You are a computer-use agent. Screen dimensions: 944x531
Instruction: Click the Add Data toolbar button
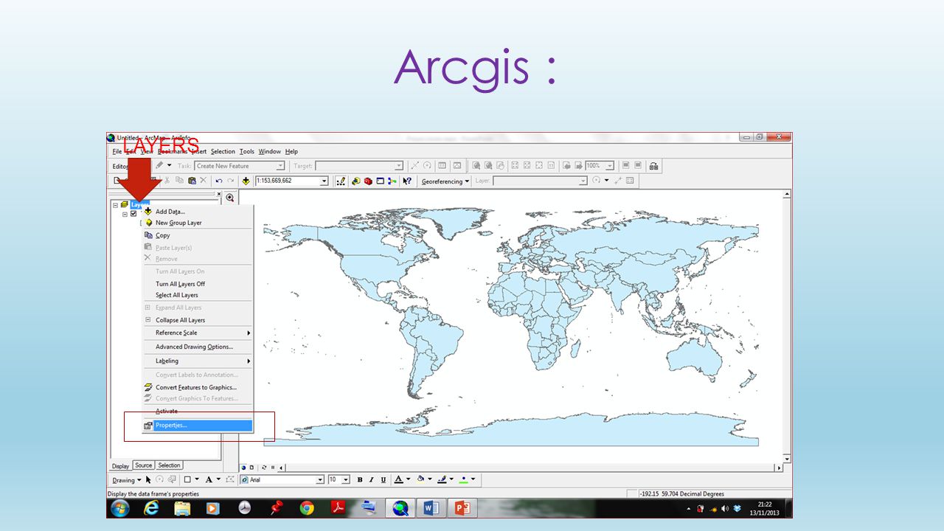click(246, 181)
